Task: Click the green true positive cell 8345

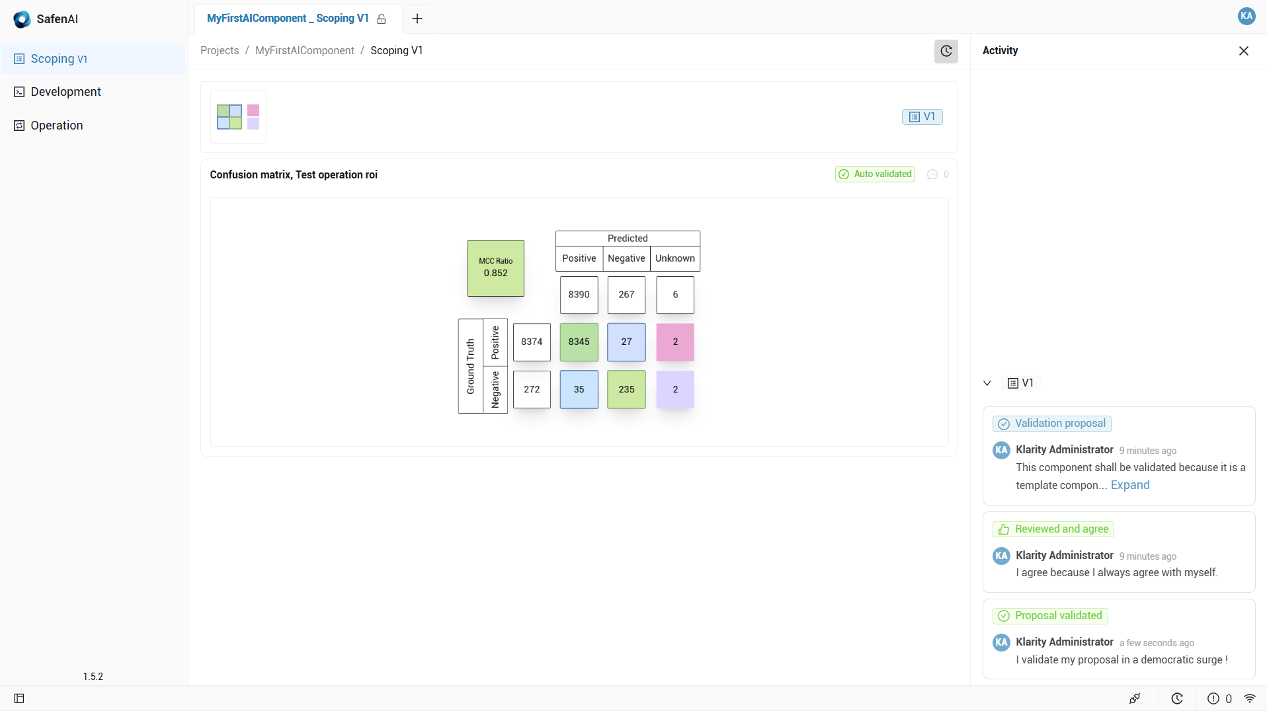Action: (x=579, y=342)
